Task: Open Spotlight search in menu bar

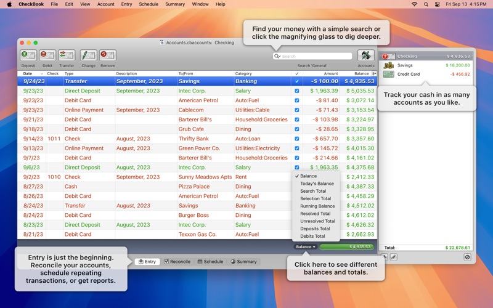Action: point(426,4)
